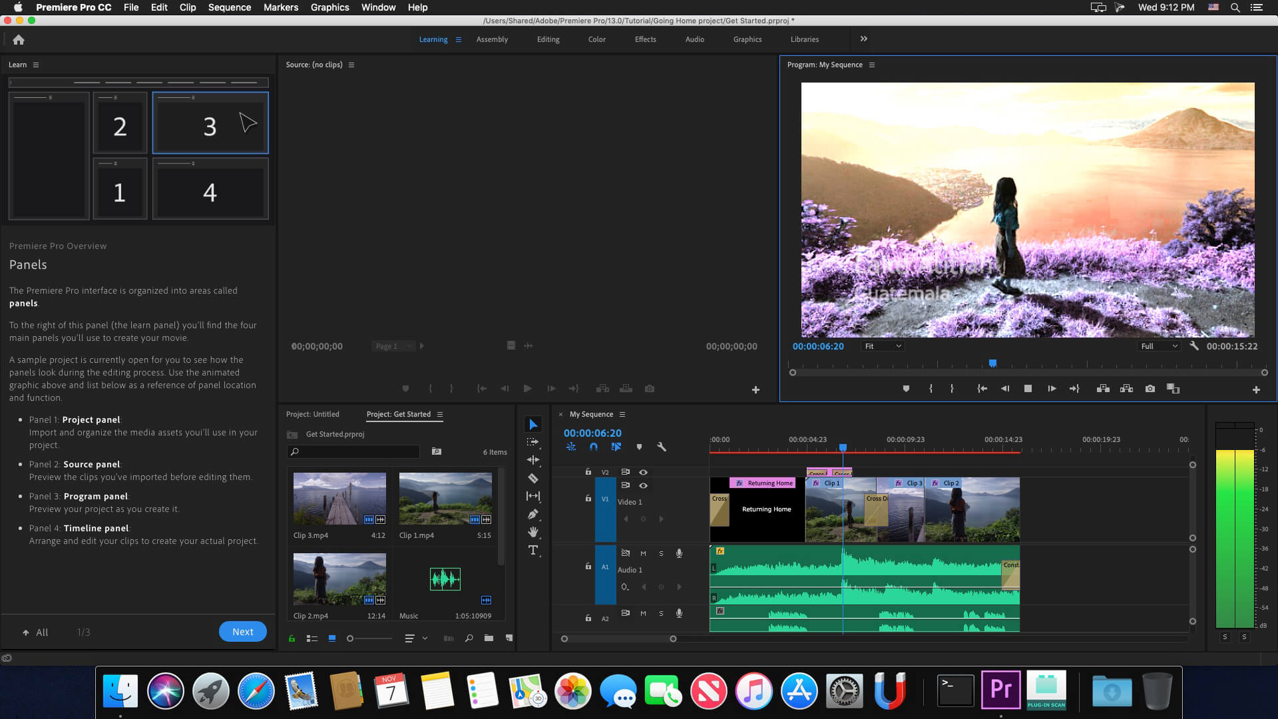Open the Fit dropdown in Program Monitor
The height and width of the screenshot is (719, 1278).
pos(881,346)
